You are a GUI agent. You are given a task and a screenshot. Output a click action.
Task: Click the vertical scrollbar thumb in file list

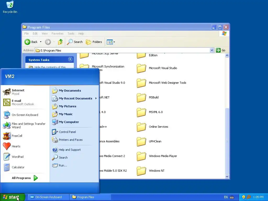[x=227, y=141]
